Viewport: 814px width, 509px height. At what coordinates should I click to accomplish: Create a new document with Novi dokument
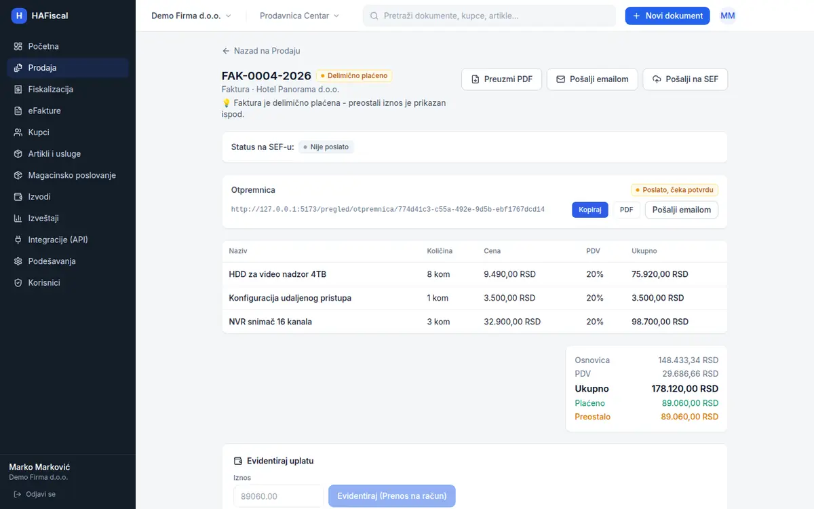click(667, 16)
